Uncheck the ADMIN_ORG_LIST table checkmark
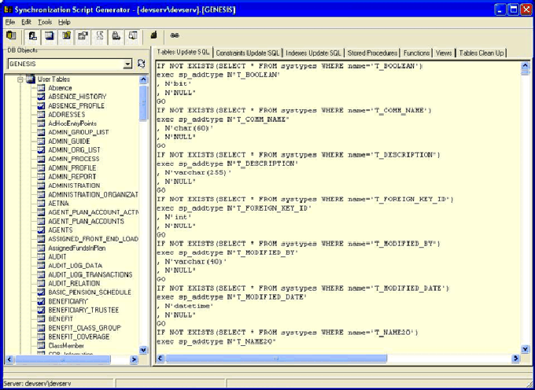Image resolution: width=535 pixels, height=390 pixels. coord(41,150)
